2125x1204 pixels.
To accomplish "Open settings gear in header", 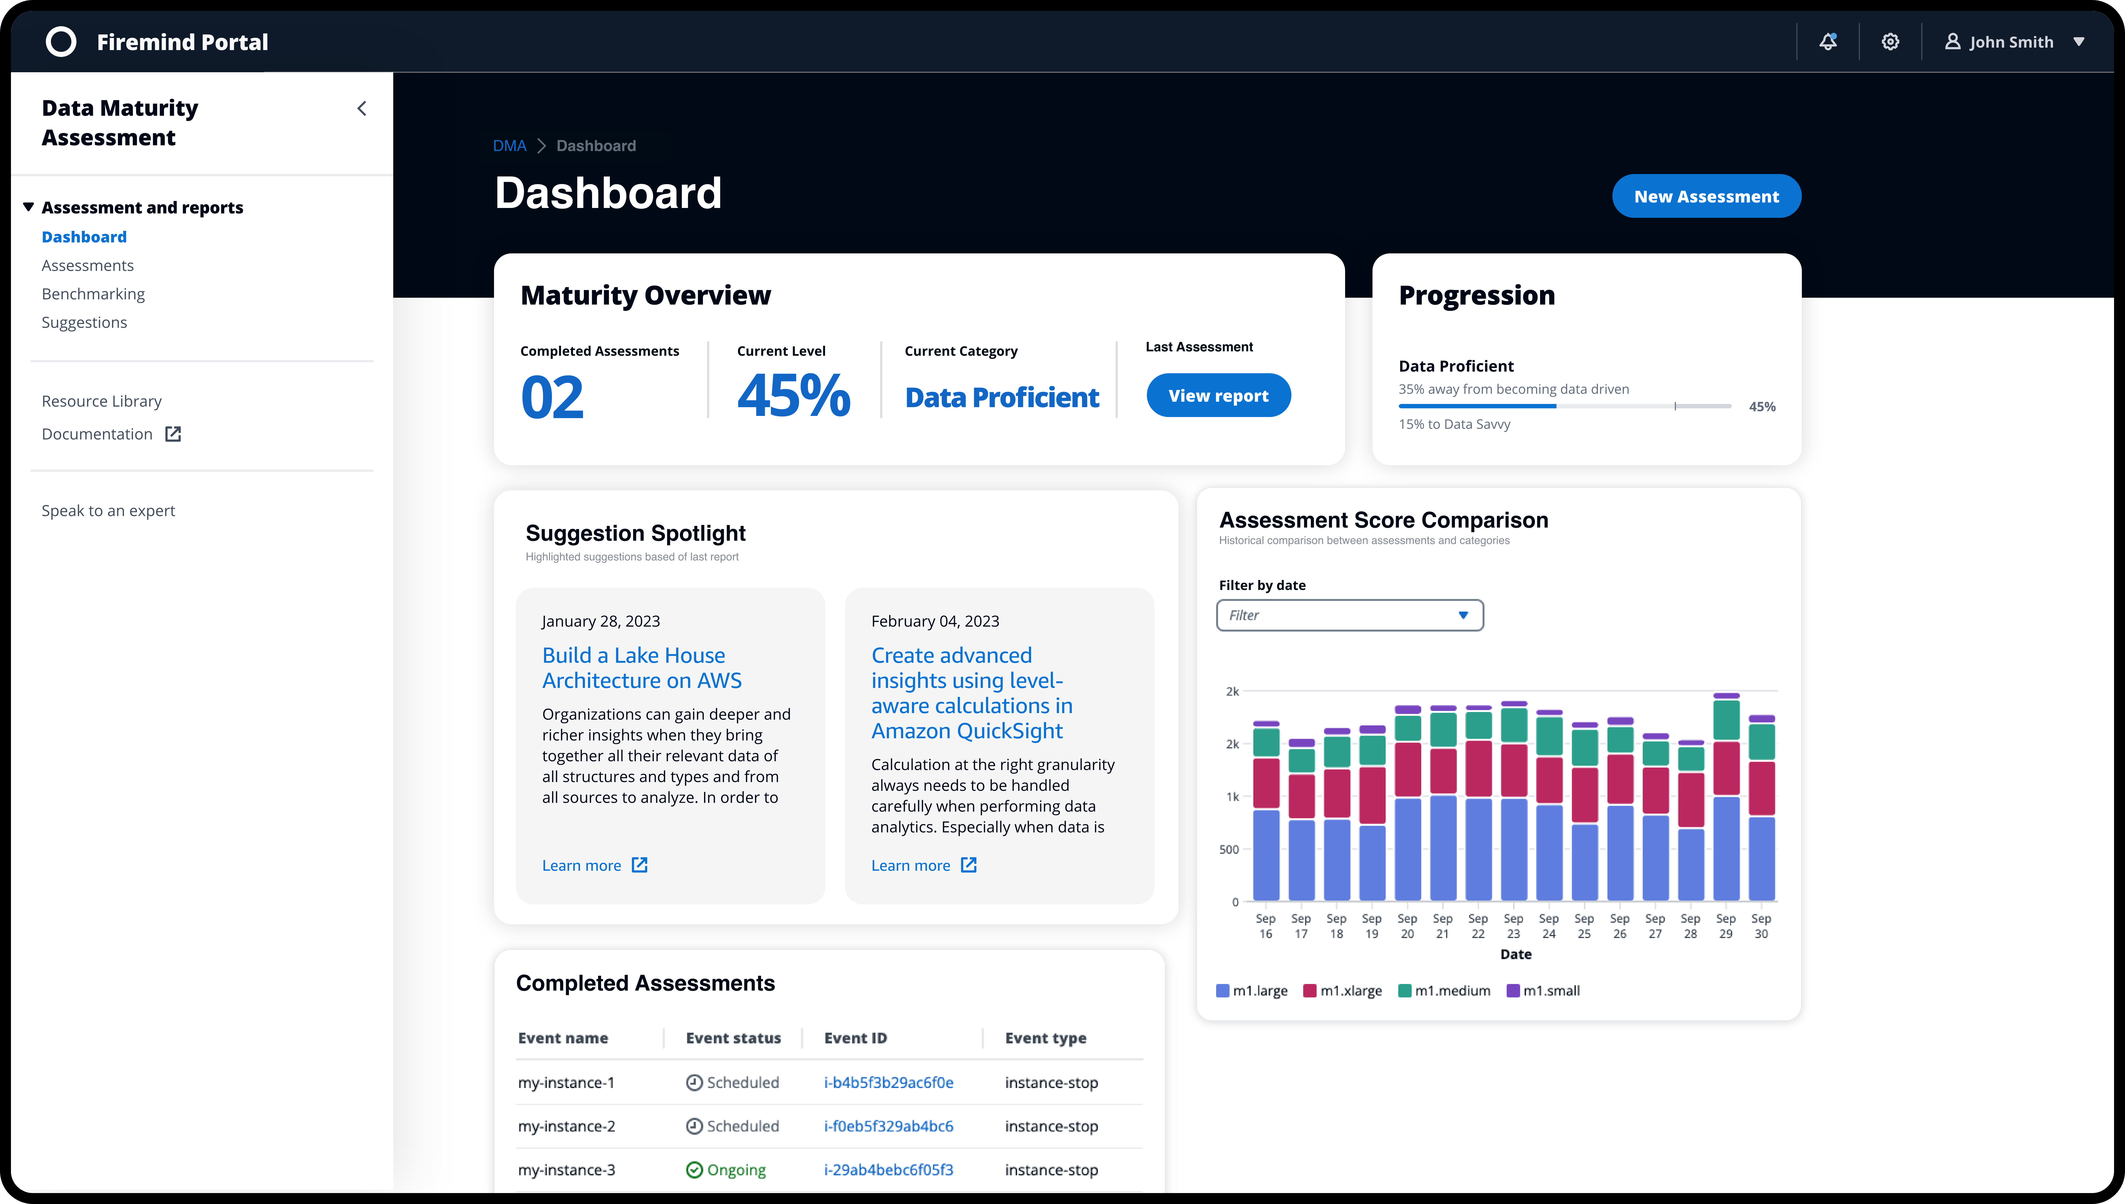I will (x=1890, y=41).
